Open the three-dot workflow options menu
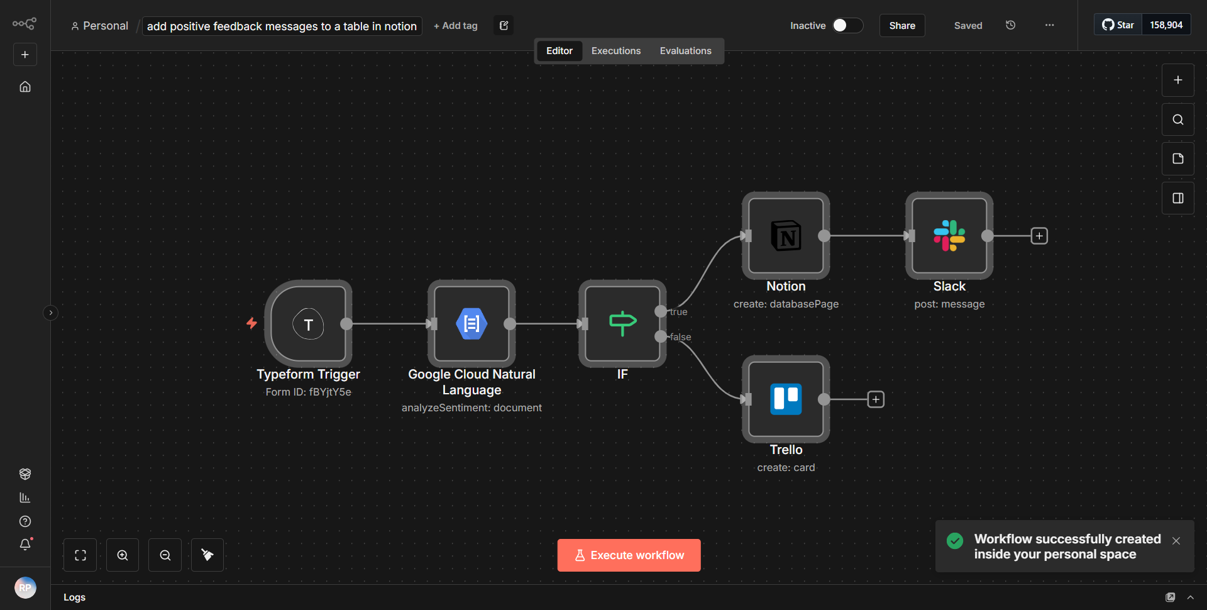This screenshot has width=1207, height=610. coord(1050,25)
